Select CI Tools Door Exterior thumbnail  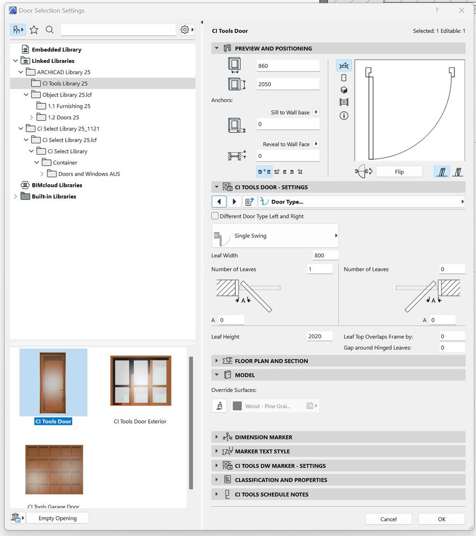141,380
